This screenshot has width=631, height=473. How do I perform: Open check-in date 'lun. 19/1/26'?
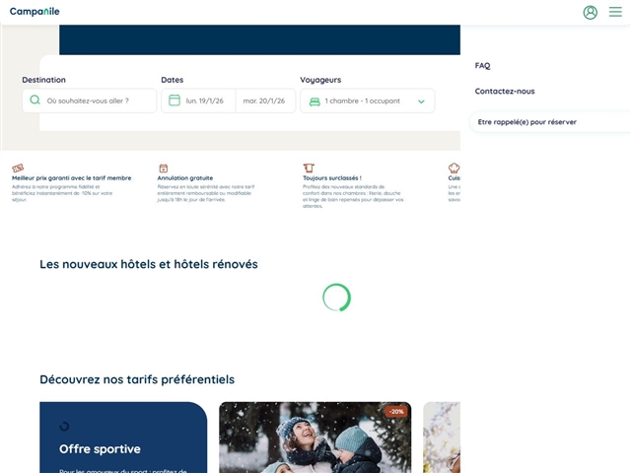[x=205, y=101]
